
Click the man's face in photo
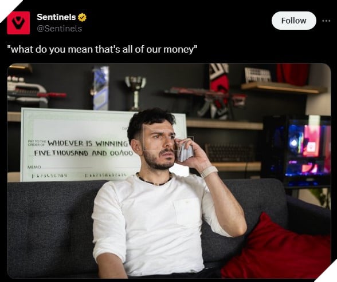click(x=159, y=146)
